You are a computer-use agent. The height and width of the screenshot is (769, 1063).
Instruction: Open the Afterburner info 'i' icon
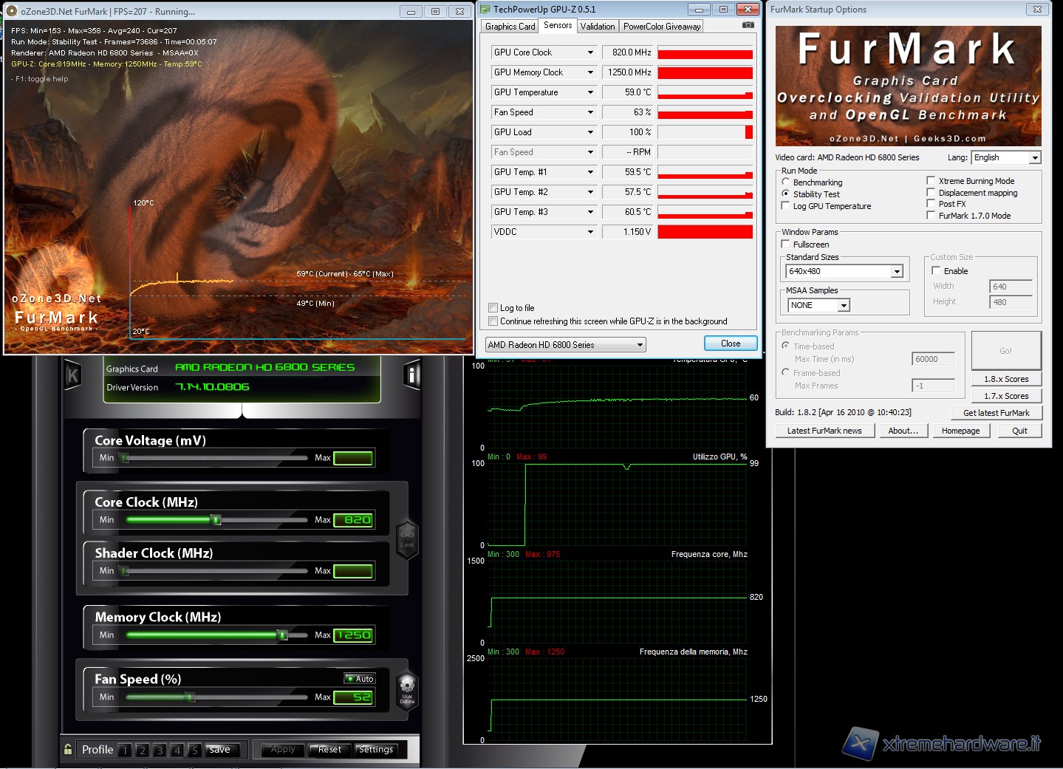pyautogui.click(x=412, y=375)
